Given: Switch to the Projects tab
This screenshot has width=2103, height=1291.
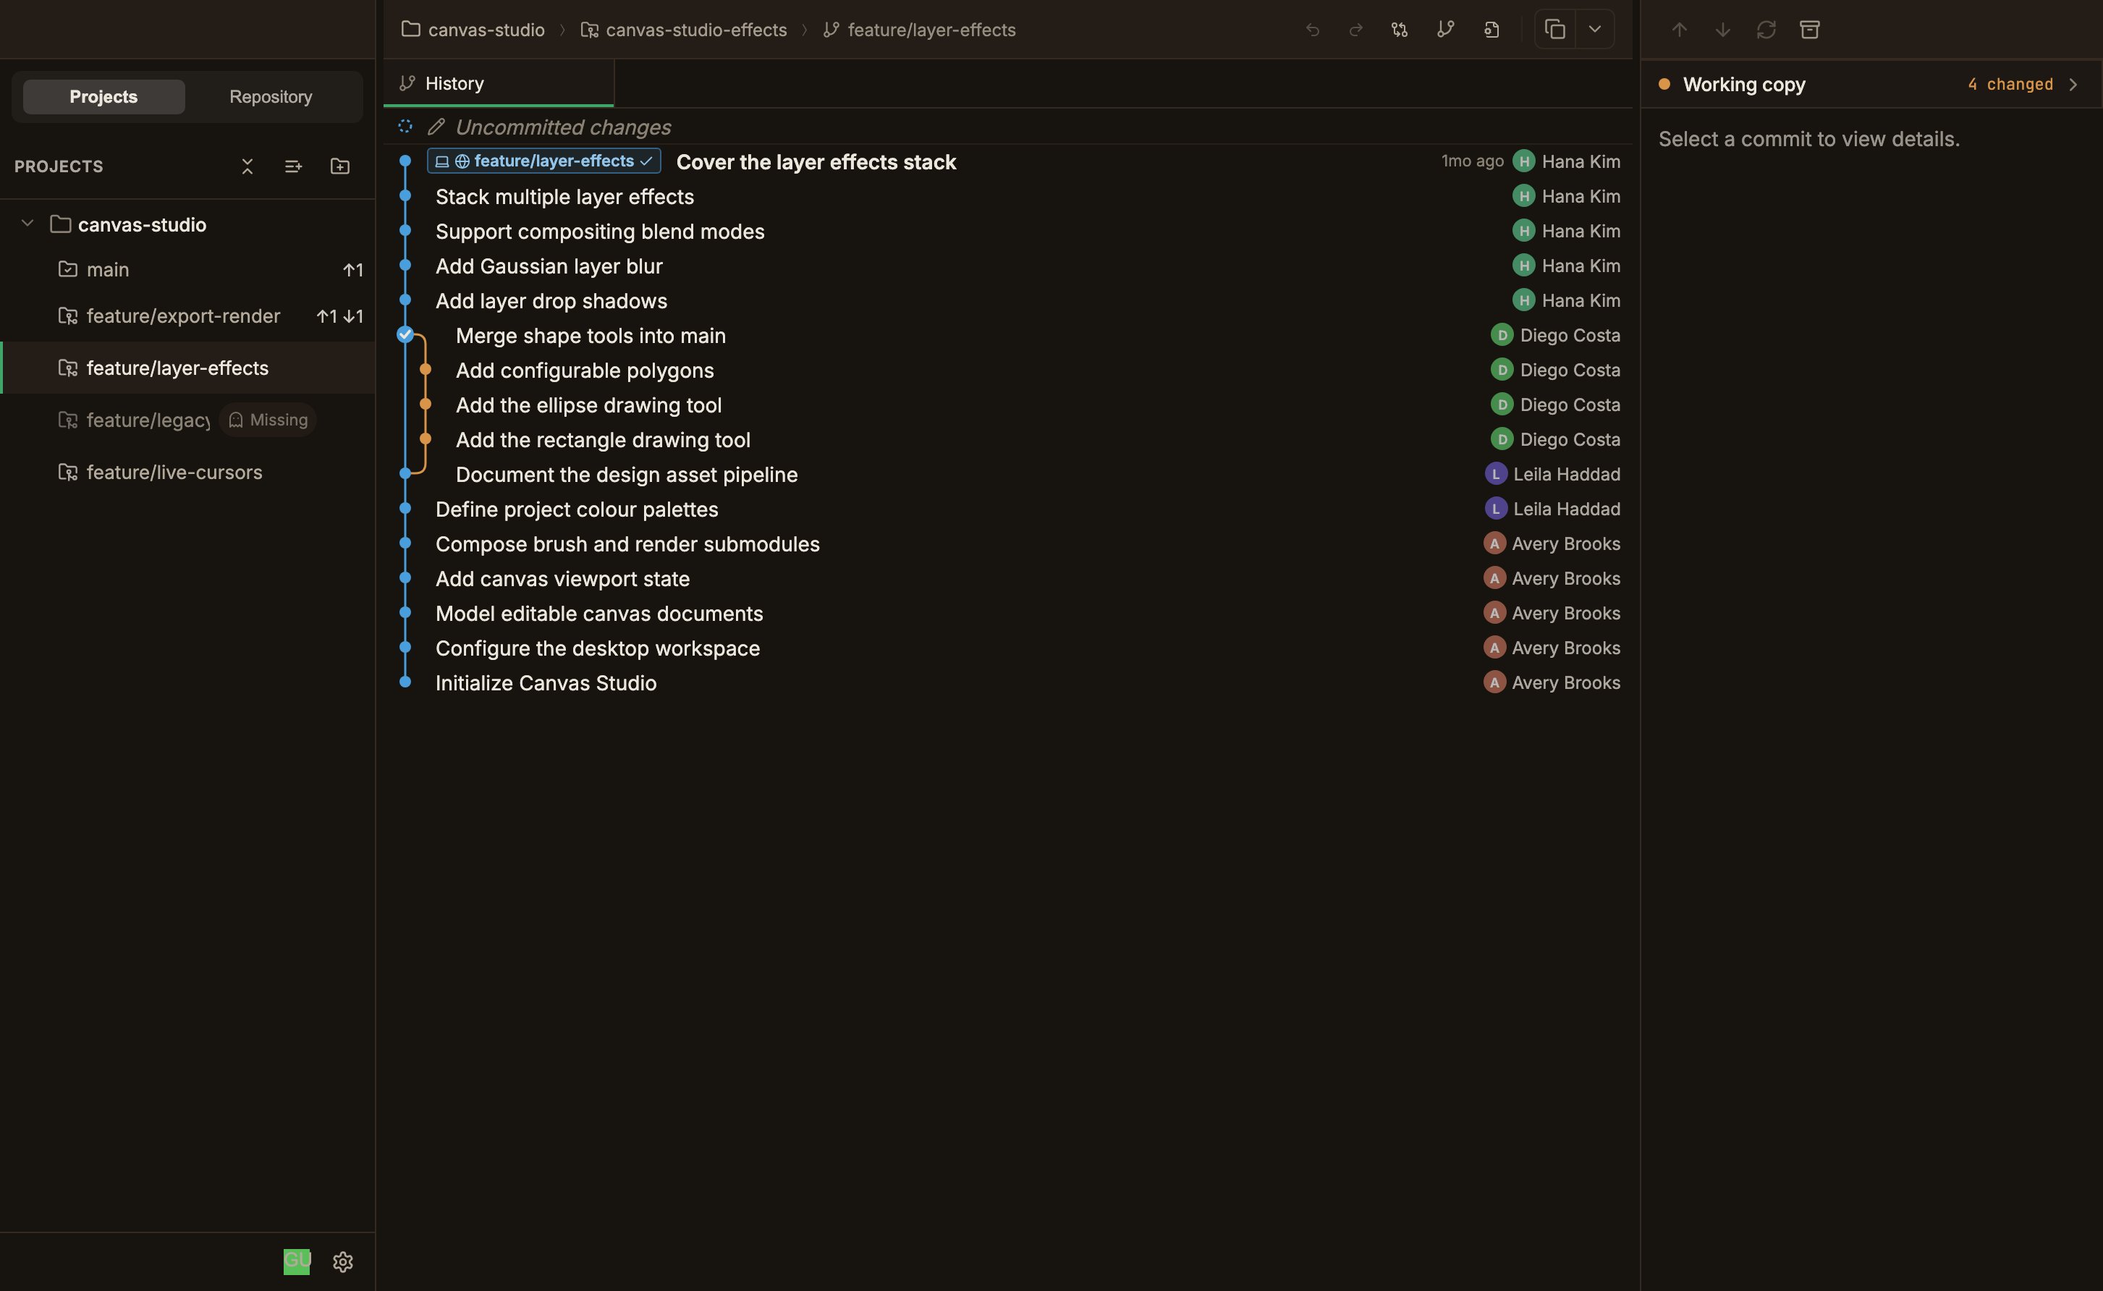Looking at the screenshot, I should (x=103, y=96).
